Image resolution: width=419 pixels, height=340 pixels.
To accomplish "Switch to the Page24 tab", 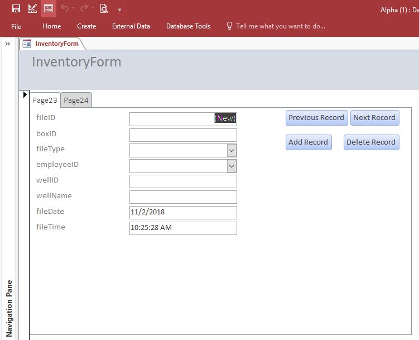I will pyautogui.click(x=76, y=100).
